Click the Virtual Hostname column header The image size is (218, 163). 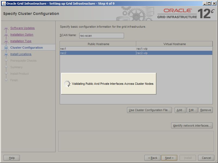[174, 44]
